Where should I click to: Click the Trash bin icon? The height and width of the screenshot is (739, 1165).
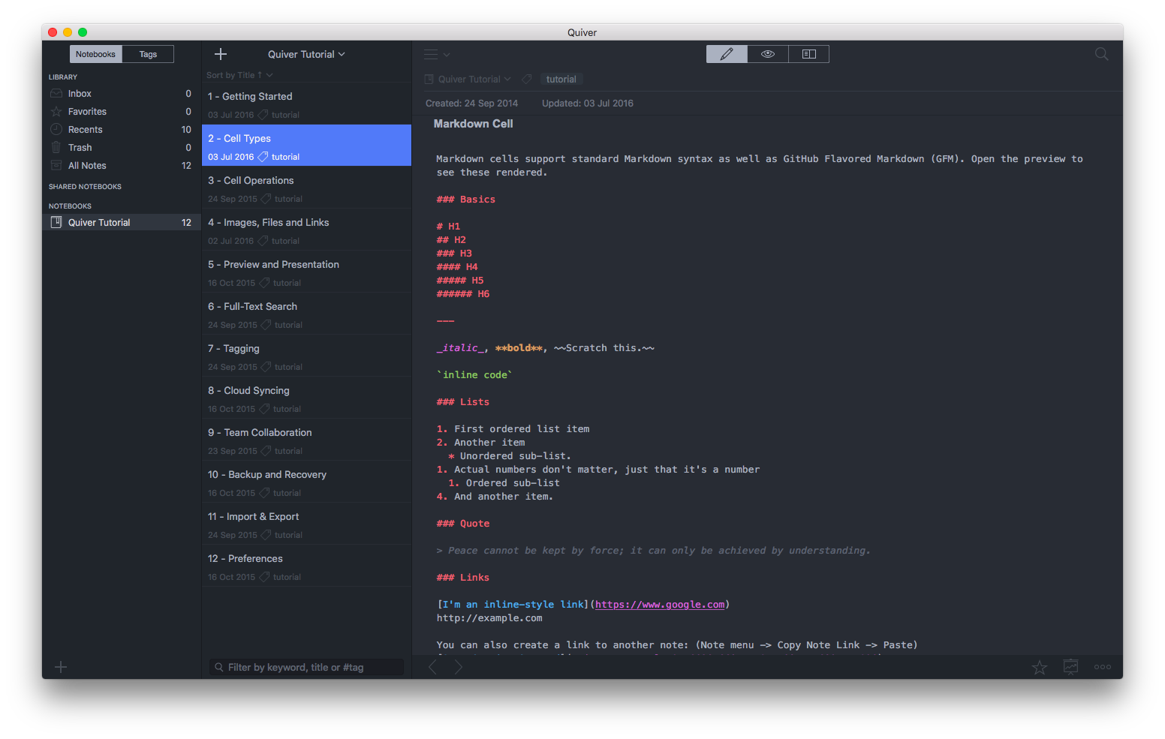(x=56, y=147)
